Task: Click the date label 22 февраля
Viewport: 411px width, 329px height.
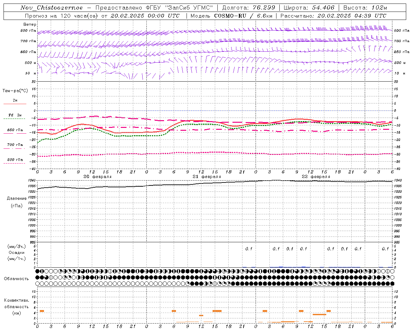Action: pos(316,177)
